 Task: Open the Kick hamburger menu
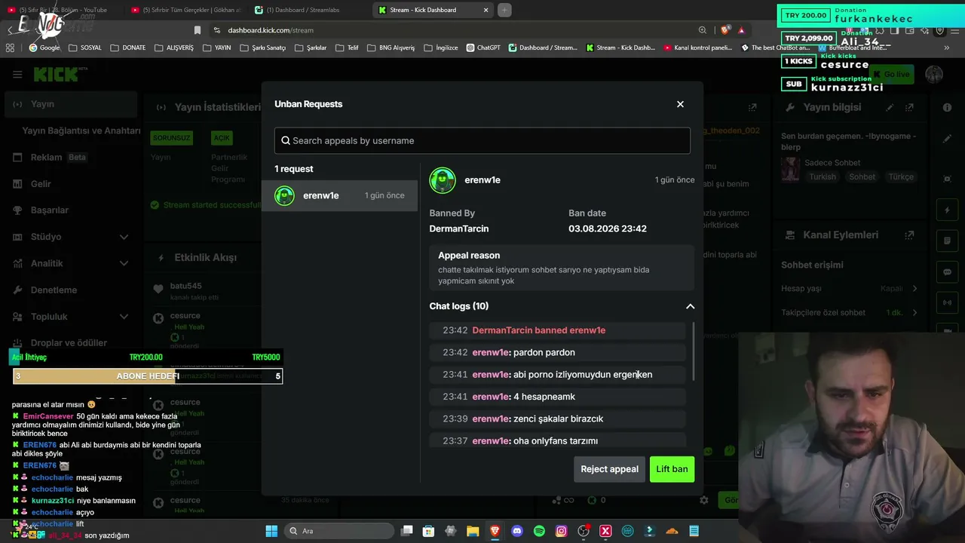point(17,74)
